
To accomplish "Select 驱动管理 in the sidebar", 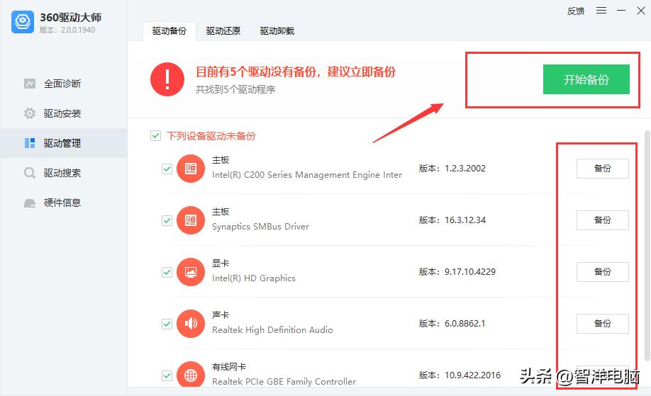I will (x=64, y=143).
